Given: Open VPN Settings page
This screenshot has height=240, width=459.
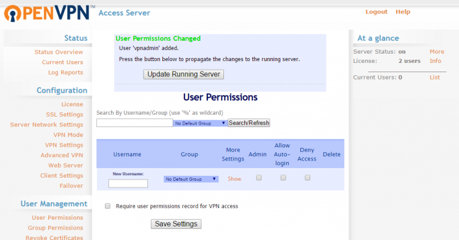Looking at the screenshot, I should coord(64,145).
